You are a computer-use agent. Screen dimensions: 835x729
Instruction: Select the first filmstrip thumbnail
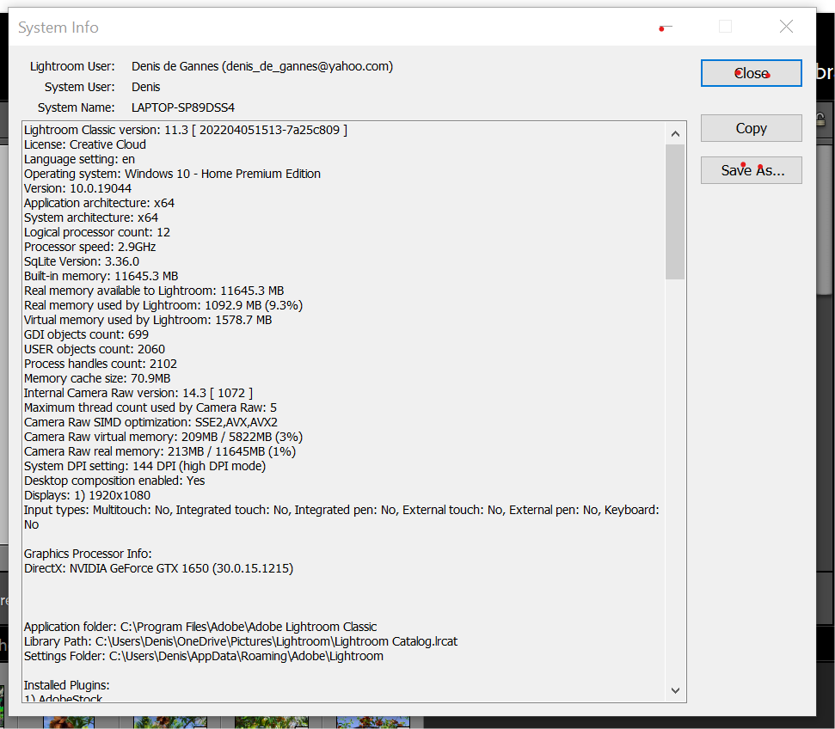69,722
